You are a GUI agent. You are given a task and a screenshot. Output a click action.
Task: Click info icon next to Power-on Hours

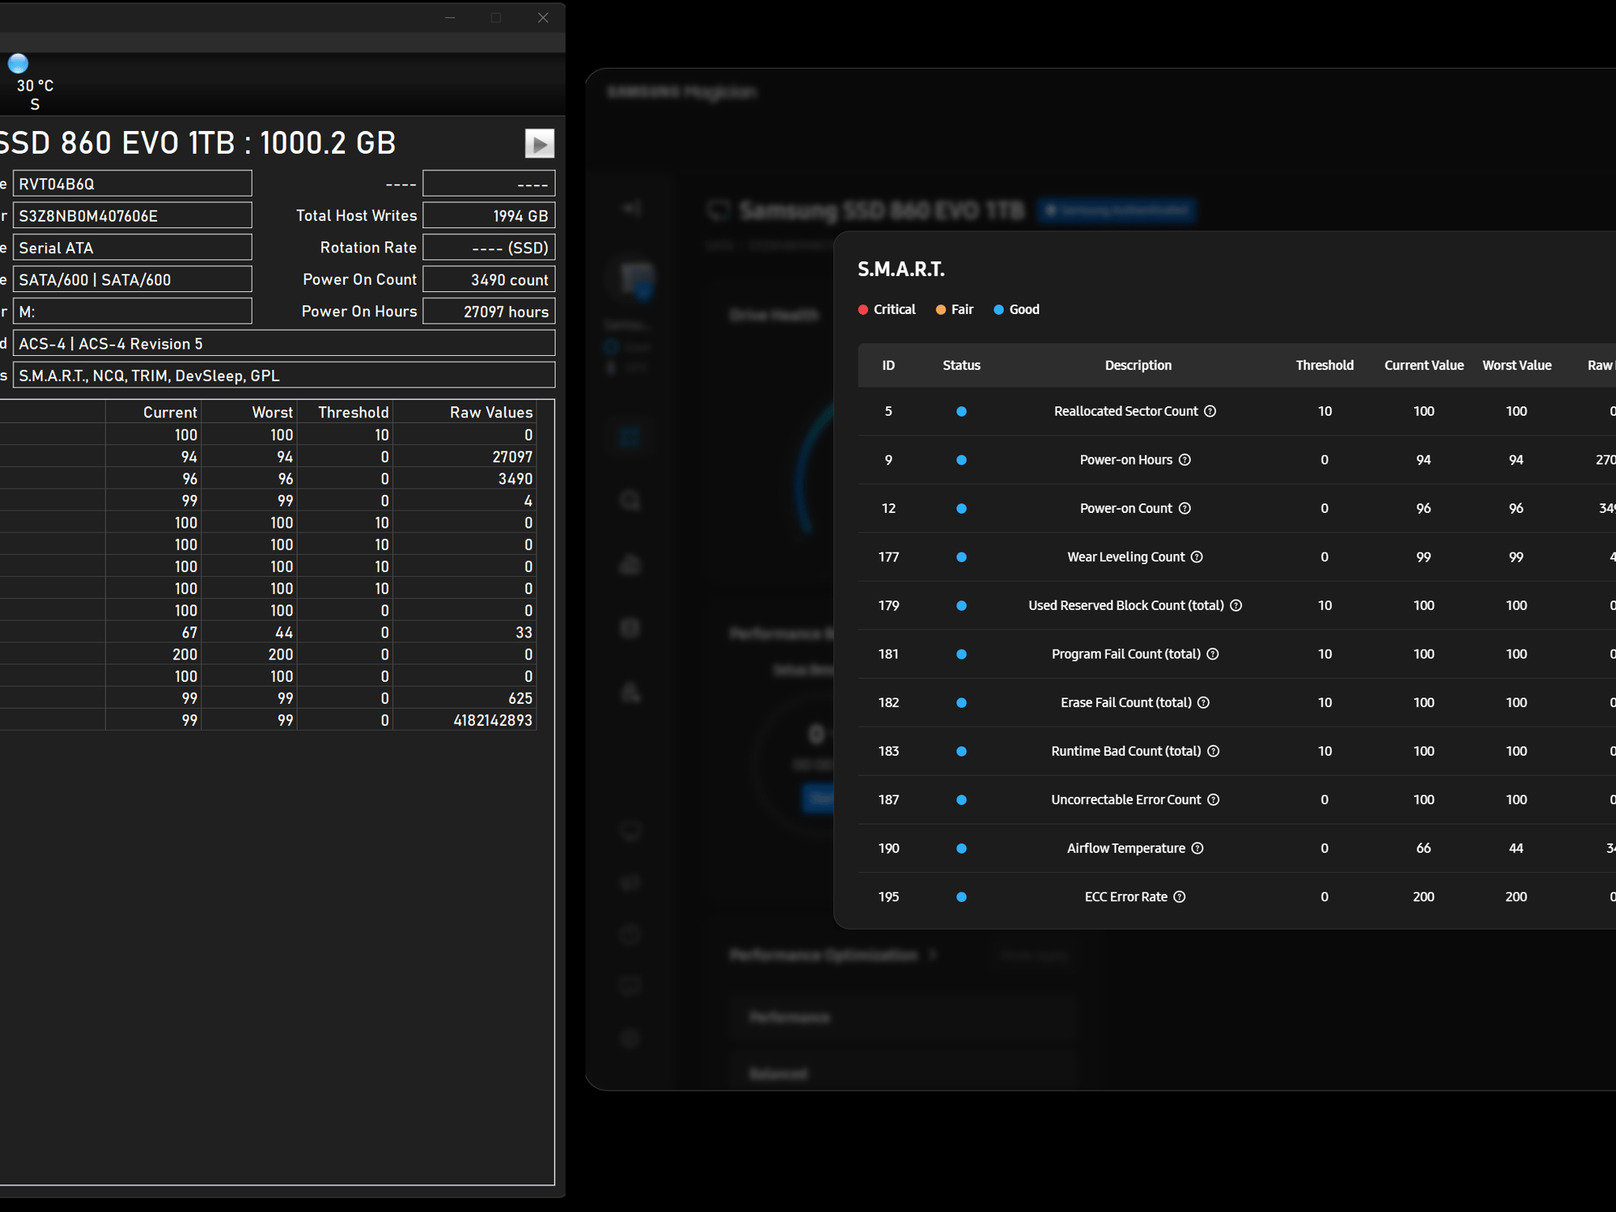[1184, 460]
